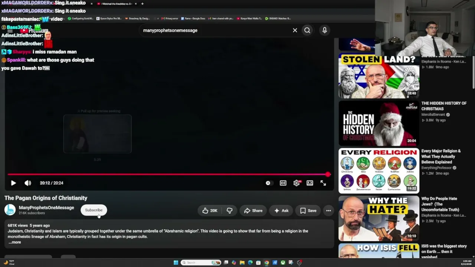Open the Xbox app from the taskbar
This screenshot has height=267, width=475.
click(x=283, y=263)
